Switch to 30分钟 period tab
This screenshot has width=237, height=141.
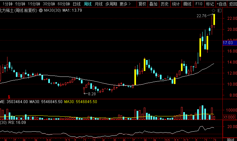tap(49, 4)
